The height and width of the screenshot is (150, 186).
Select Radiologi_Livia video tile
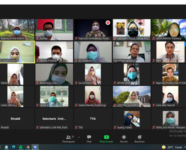[54, 74]
